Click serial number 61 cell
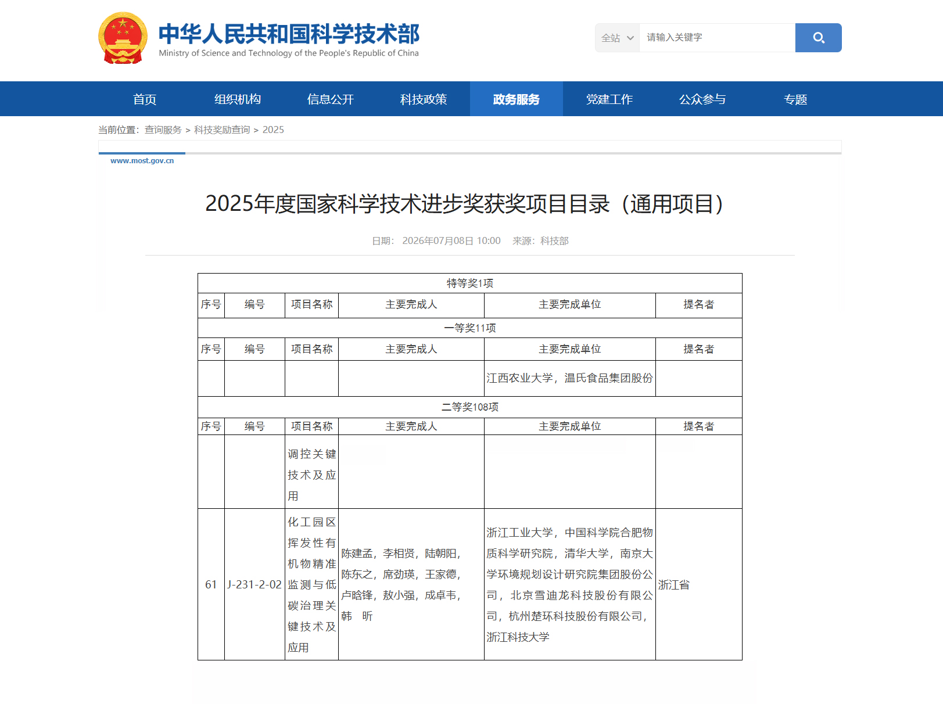The image size is (943, 704). (211, 584)
